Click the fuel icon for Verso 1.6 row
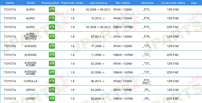 tap(52, 90)
